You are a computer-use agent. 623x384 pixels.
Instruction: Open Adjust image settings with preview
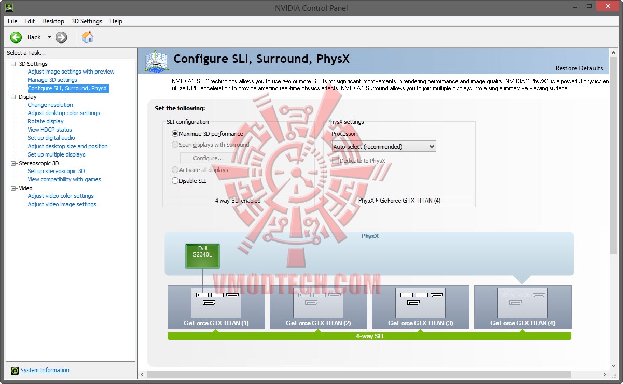[x=71, y=72]
